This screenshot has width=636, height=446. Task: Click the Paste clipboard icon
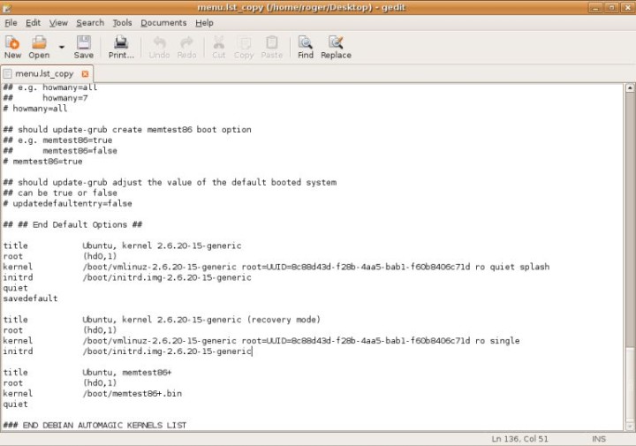(x=272, y=47)
